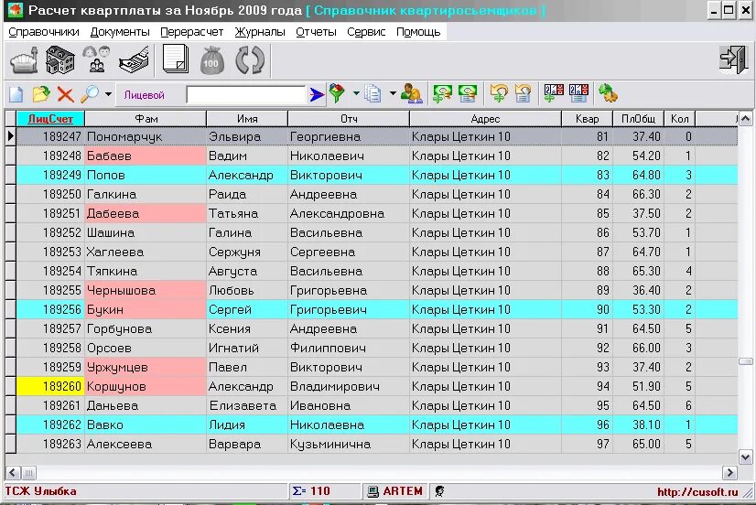
Task: Click the vertical scrollbar down arrow
Action: click(x=745, y=457)
